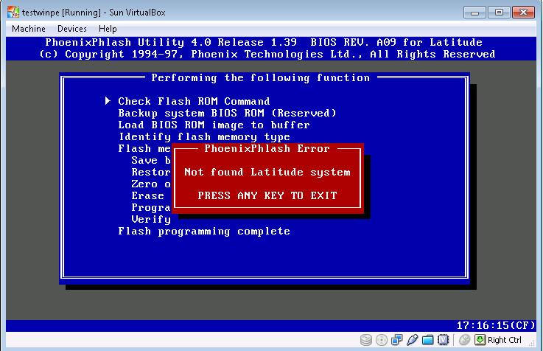The image size is (543, 351).
Task: Click the CD/DVD drive status icon
Action: 382,340
